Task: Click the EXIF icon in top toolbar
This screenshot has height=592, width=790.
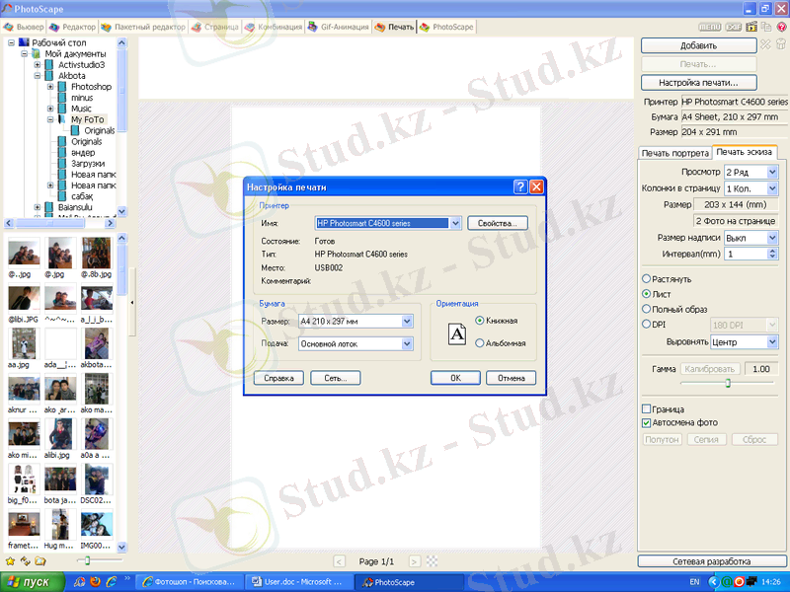Action: [735, 28]
